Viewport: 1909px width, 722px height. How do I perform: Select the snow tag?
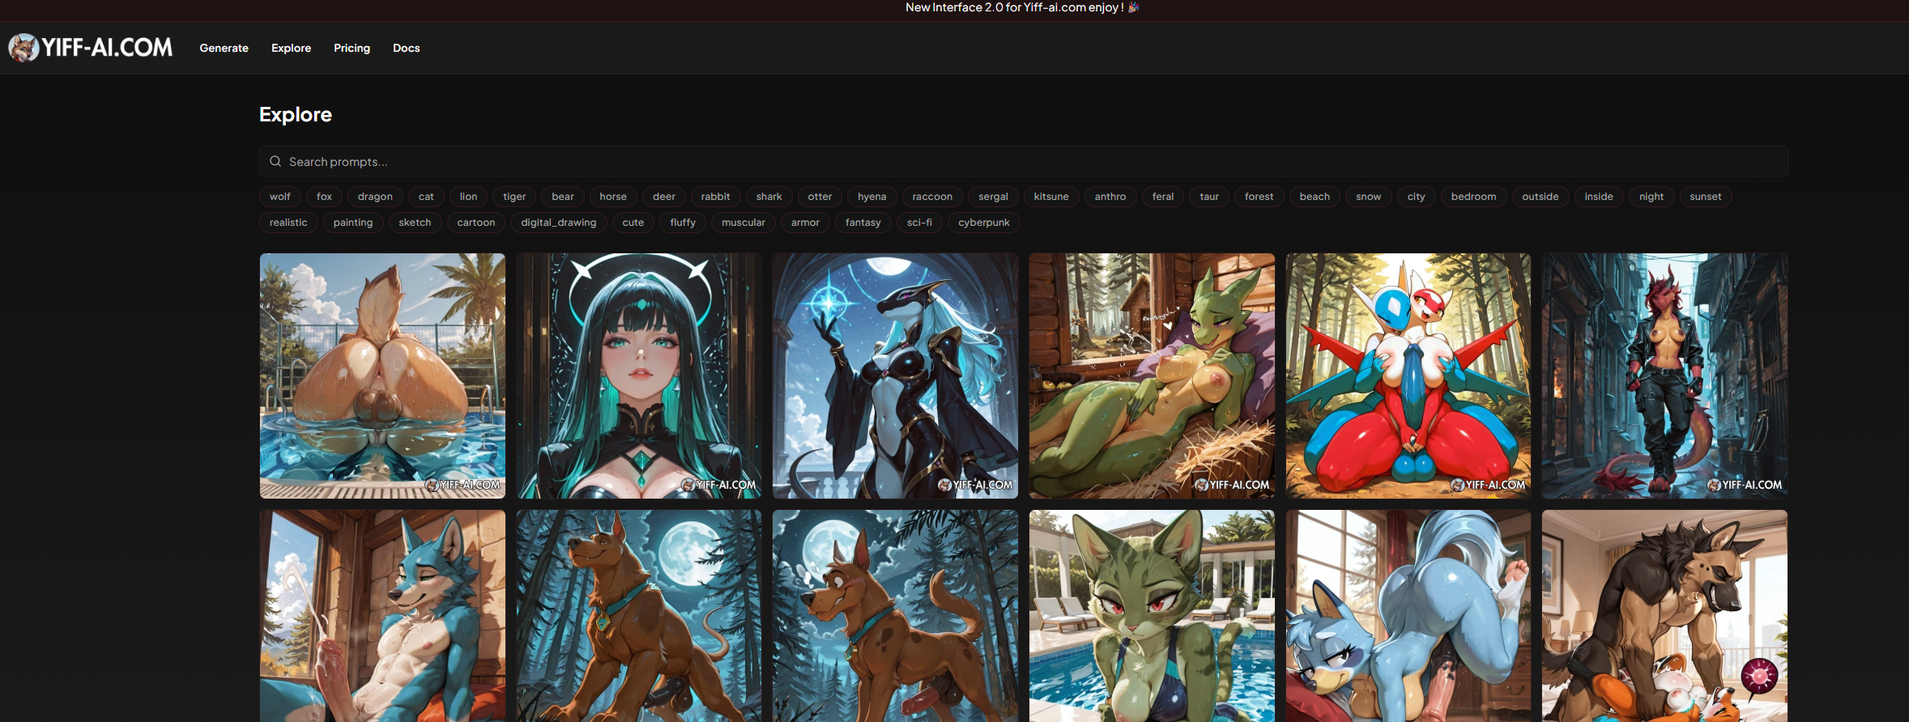(x=1369, y=197)
